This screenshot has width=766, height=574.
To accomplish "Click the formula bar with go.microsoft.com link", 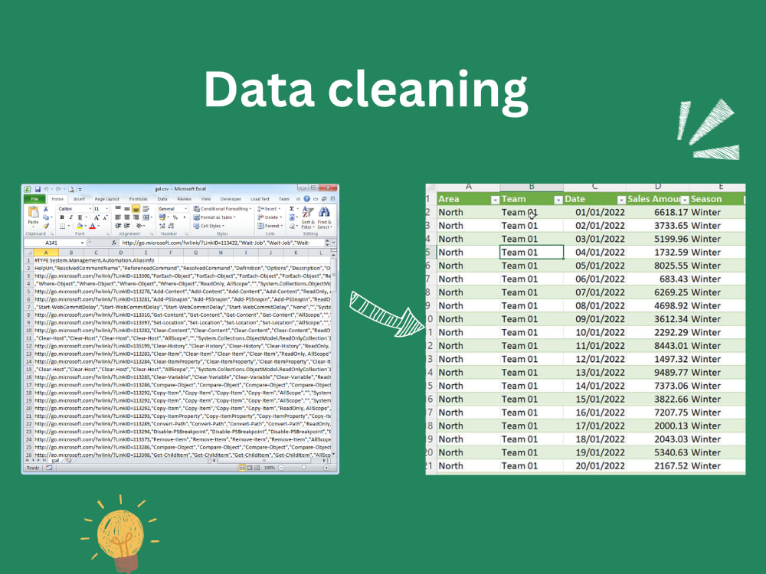I will (x=221, y=243).
